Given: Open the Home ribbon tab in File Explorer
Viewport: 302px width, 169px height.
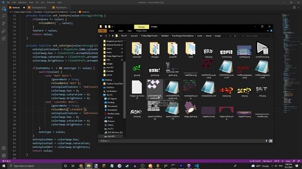Looking at the screenshot, I should [111, 31].
